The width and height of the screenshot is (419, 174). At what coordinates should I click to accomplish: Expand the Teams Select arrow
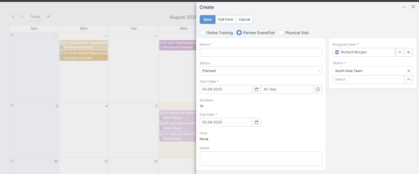tap(408, 79)
